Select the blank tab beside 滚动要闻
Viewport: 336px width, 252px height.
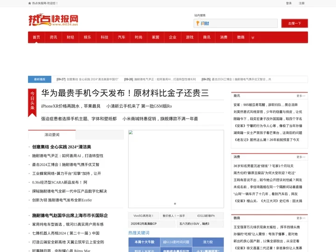click(x=100, y=134)
